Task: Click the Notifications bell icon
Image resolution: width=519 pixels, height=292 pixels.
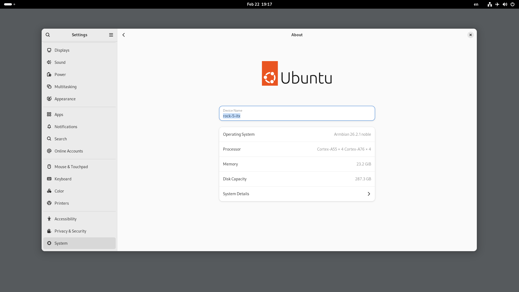Action: 49,127
